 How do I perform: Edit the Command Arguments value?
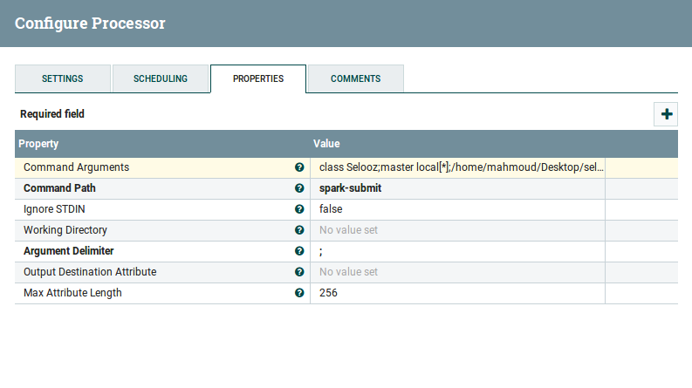(461, 167)
